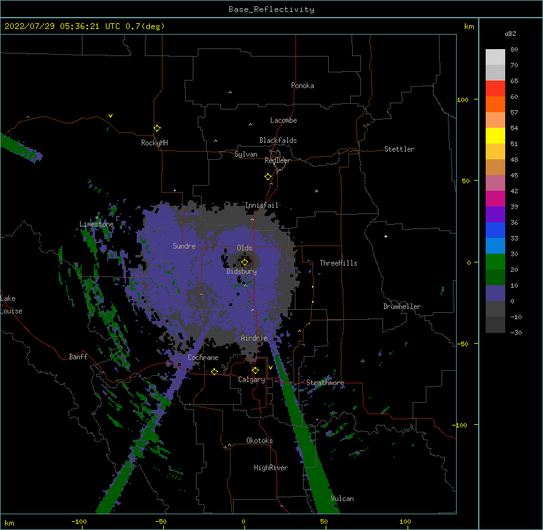543x530 pixels.
Task: Click the 100 tick on the right axis
Action: [463, 99]
